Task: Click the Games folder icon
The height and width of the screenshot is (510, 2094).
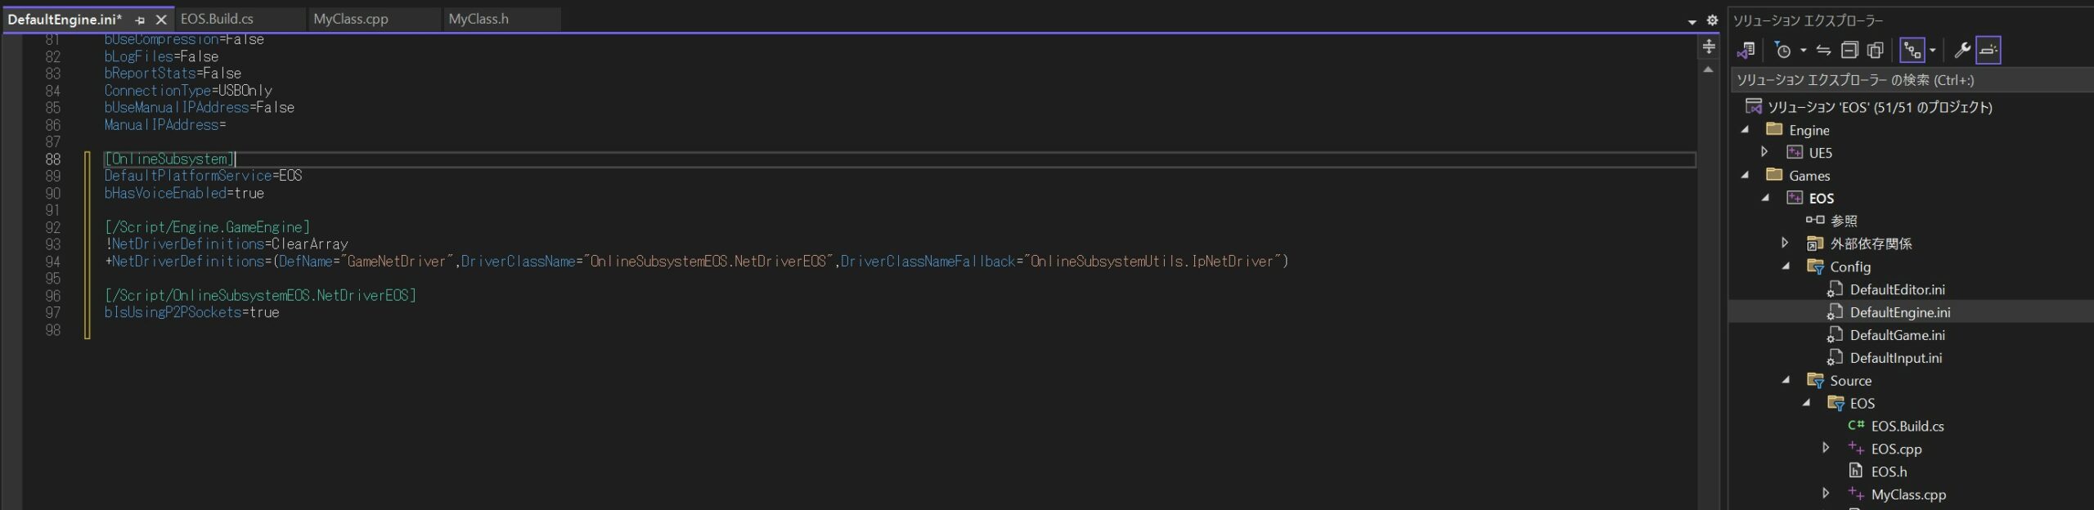Action: tap(1773, 175)
